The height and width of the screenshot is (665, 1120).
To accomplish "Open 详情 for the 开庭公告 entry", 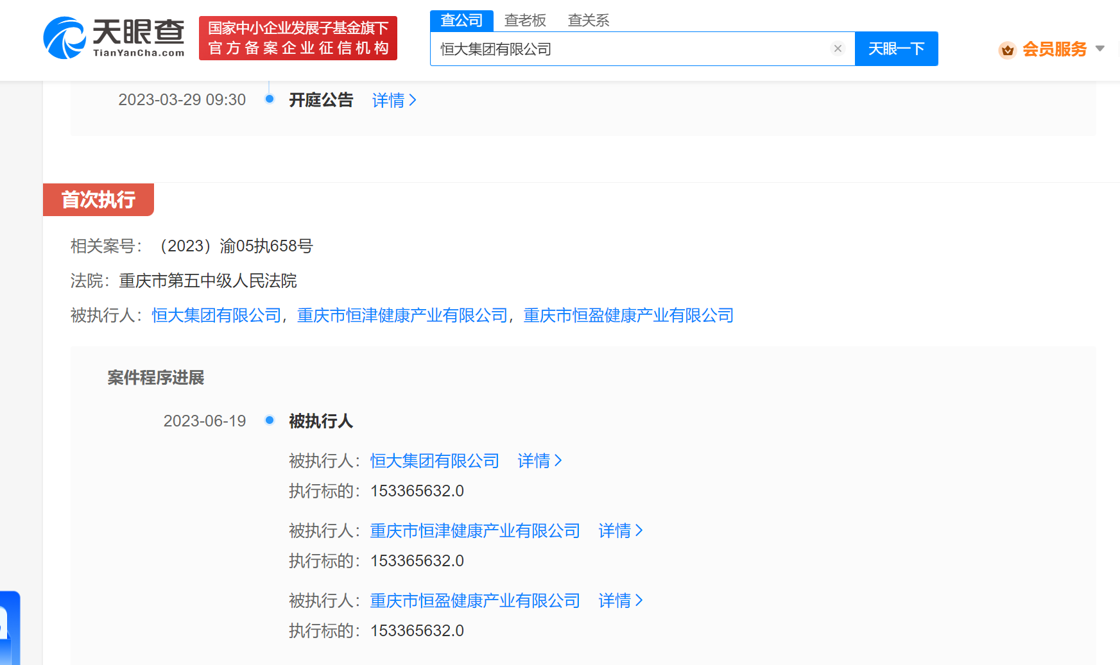I will click(x=393, y=100).
